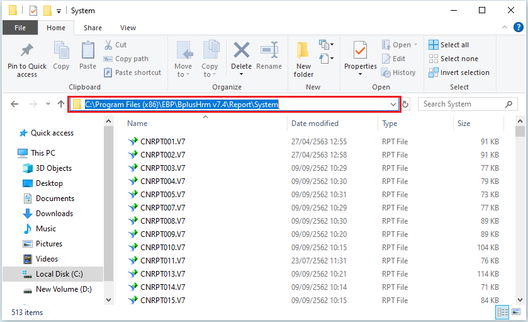This screenshot has height=322, width=528.
Task: Click the Delete red X icon
Action: 241,50
